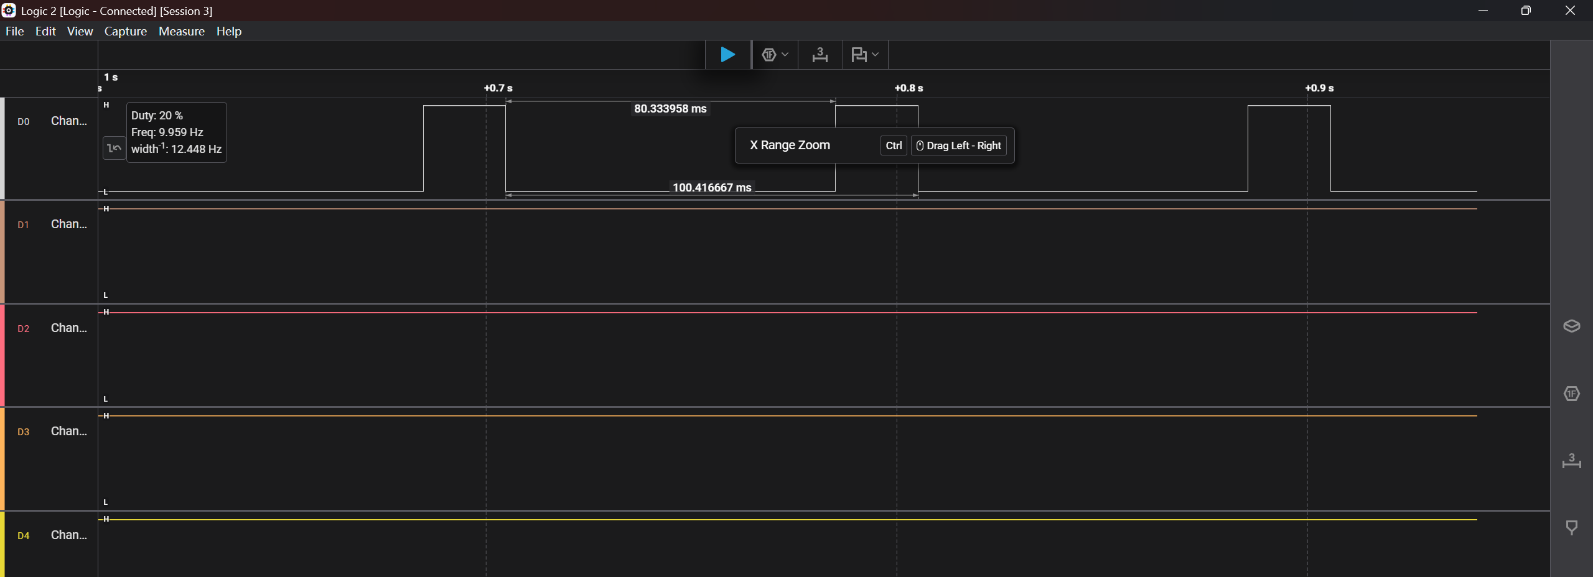The height and width of the screenshot is (577, 1593).
Task: Click the measurement ruler icon in top toolbar
Action: coord(820,55)
